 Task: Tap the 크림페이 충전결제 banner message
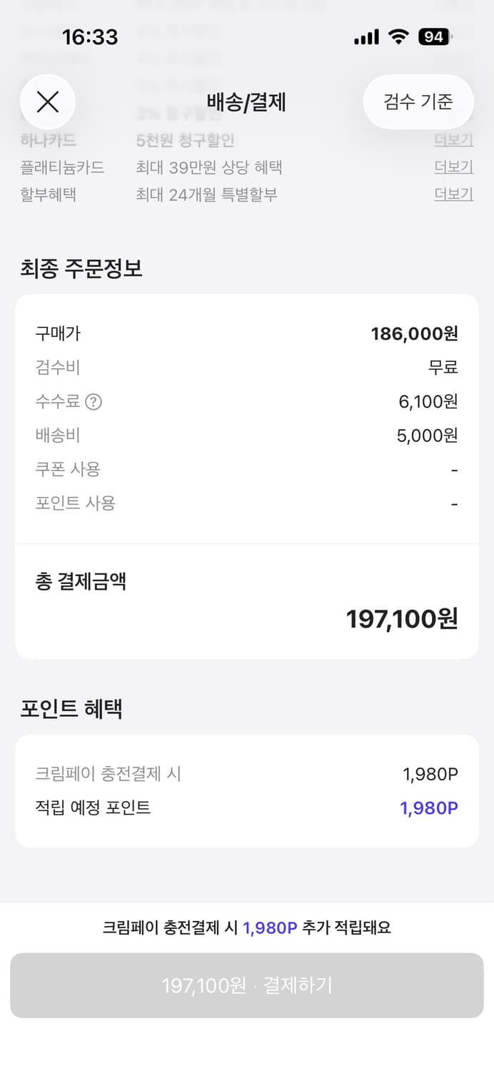pyautogui.click(x=247, y=927)
